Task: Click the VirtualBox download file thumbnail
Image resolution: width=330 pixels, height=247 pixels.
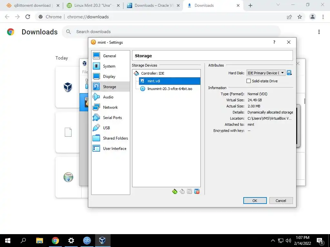Action: coord(68,87)
